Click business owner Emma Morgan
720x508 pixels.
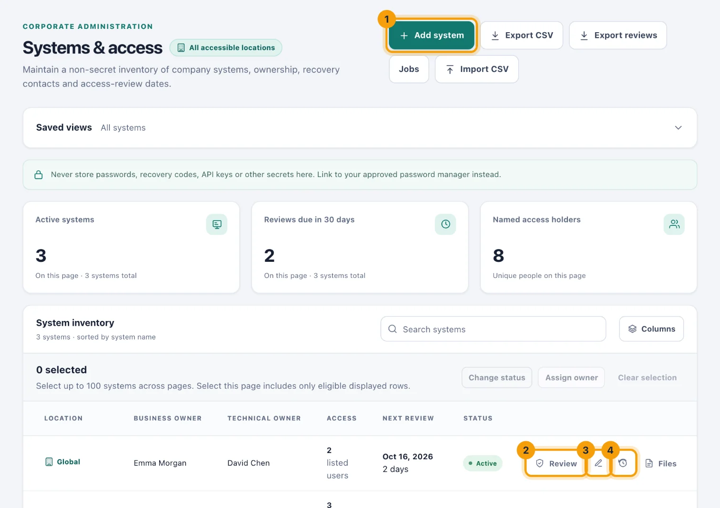tap(160, 463)
